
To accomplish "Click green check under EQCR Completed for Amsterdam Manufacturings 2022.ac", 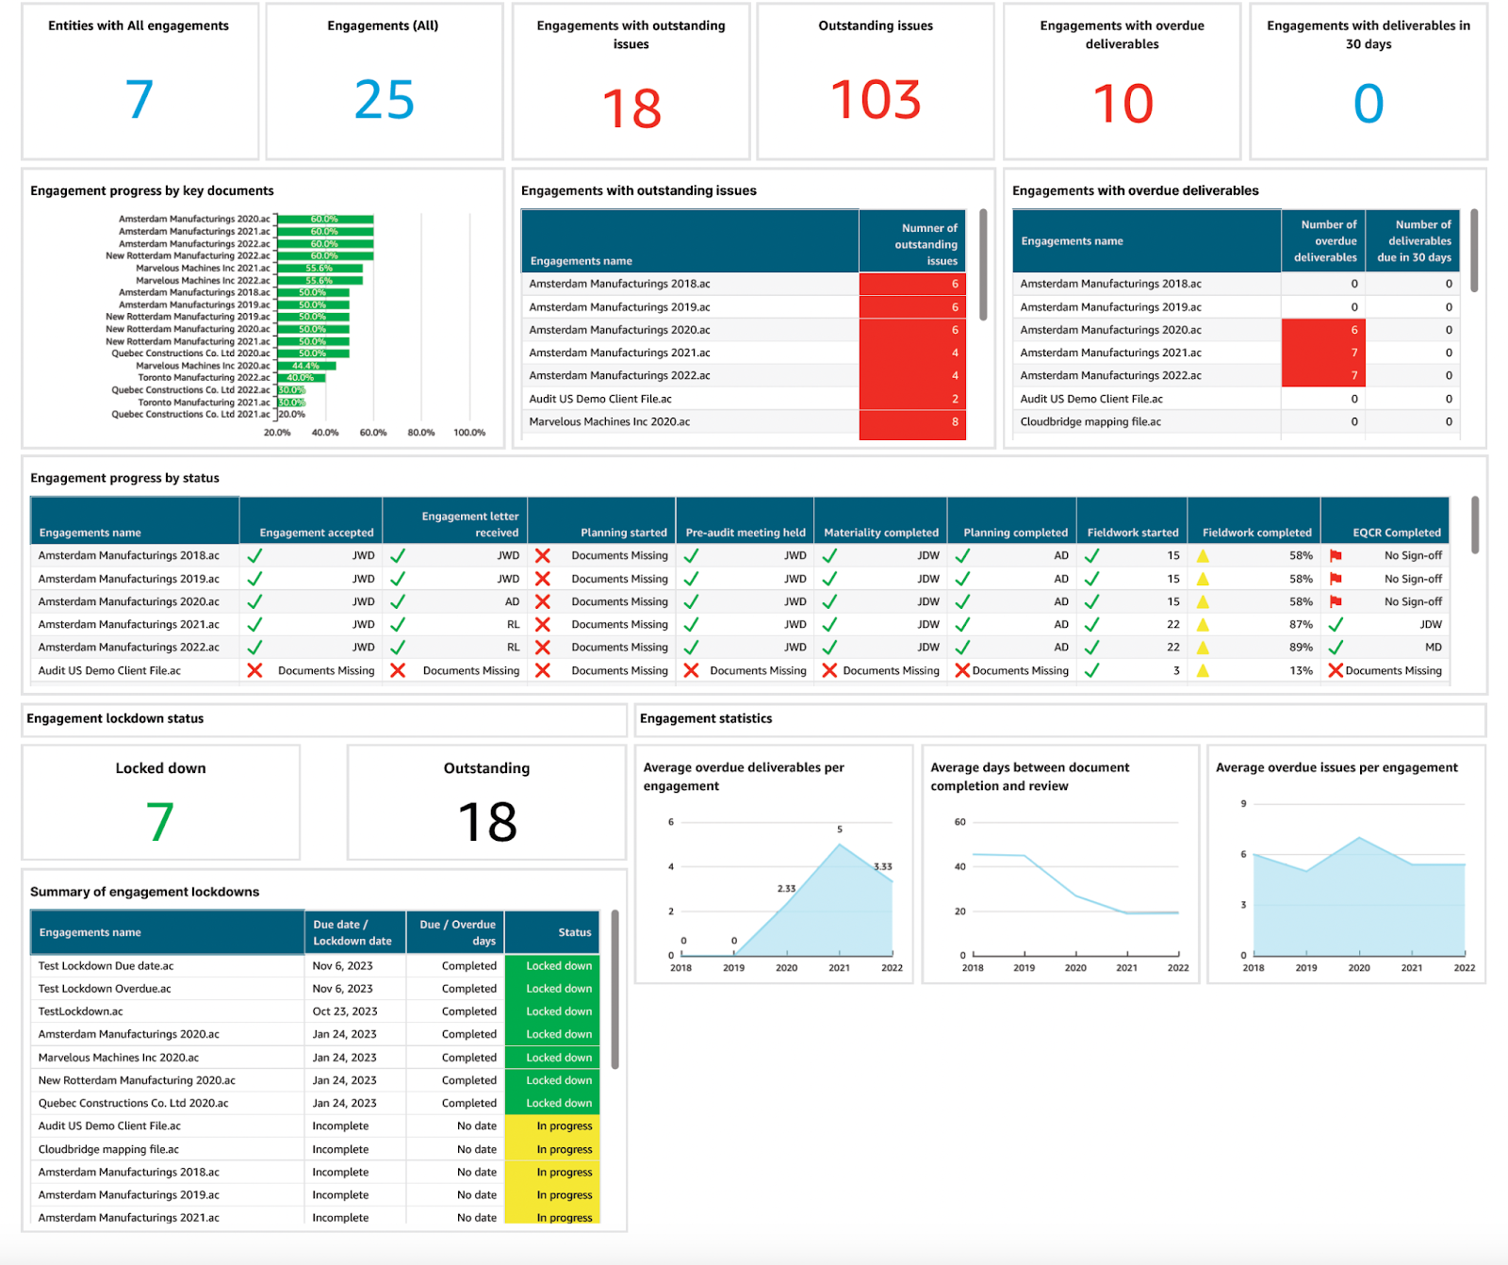I will tap(1336, 648).
